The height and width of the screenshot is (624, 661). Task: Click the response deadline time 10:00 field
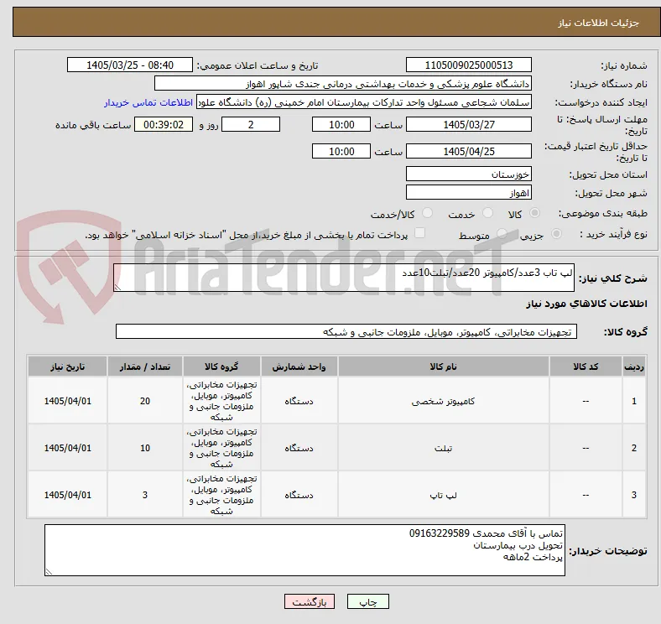coord(341,124)
